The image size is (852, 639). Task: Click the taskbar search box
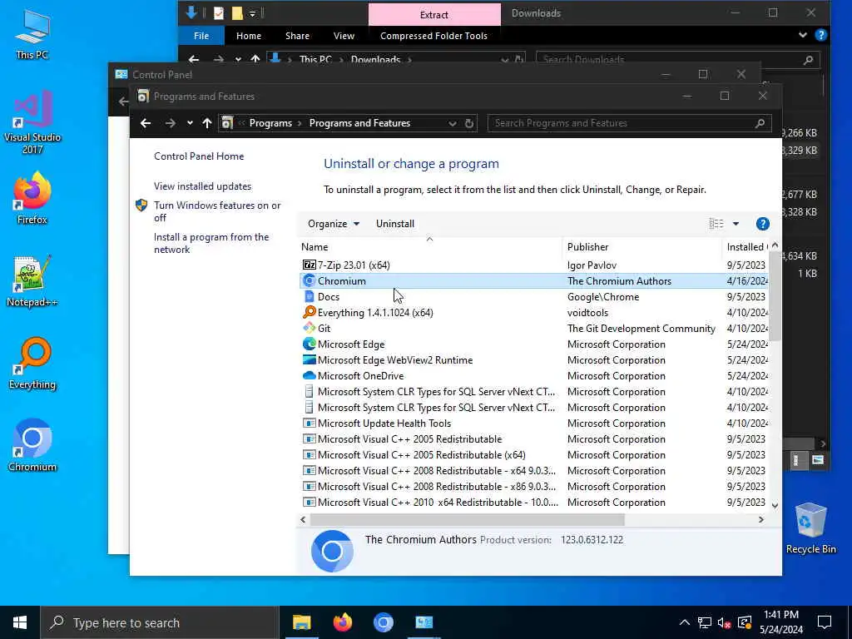pyautogui.click(x=160, y=622)
